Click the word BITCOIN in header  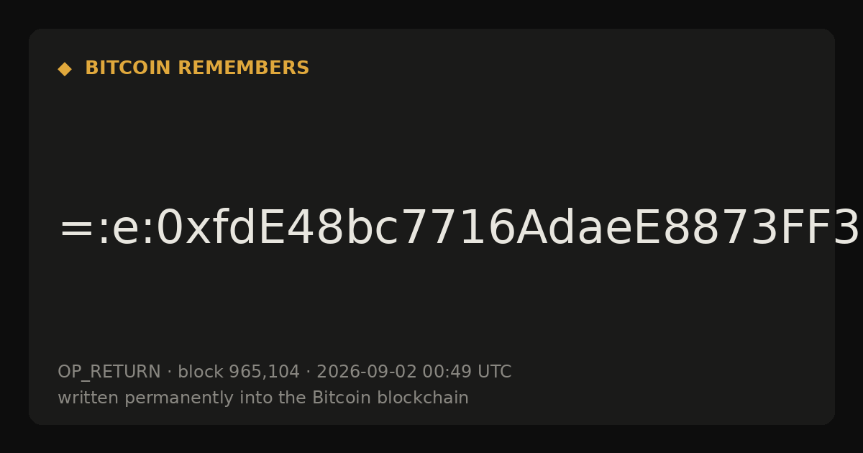[x=129, y=68]
